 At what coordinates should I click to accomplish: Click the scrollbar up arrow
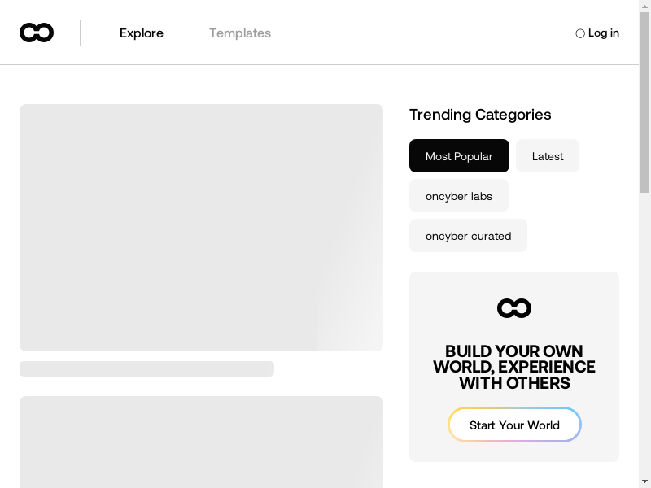(644, 7)
